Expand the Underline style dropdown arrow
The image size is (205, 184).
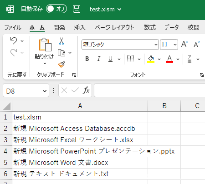119,59
